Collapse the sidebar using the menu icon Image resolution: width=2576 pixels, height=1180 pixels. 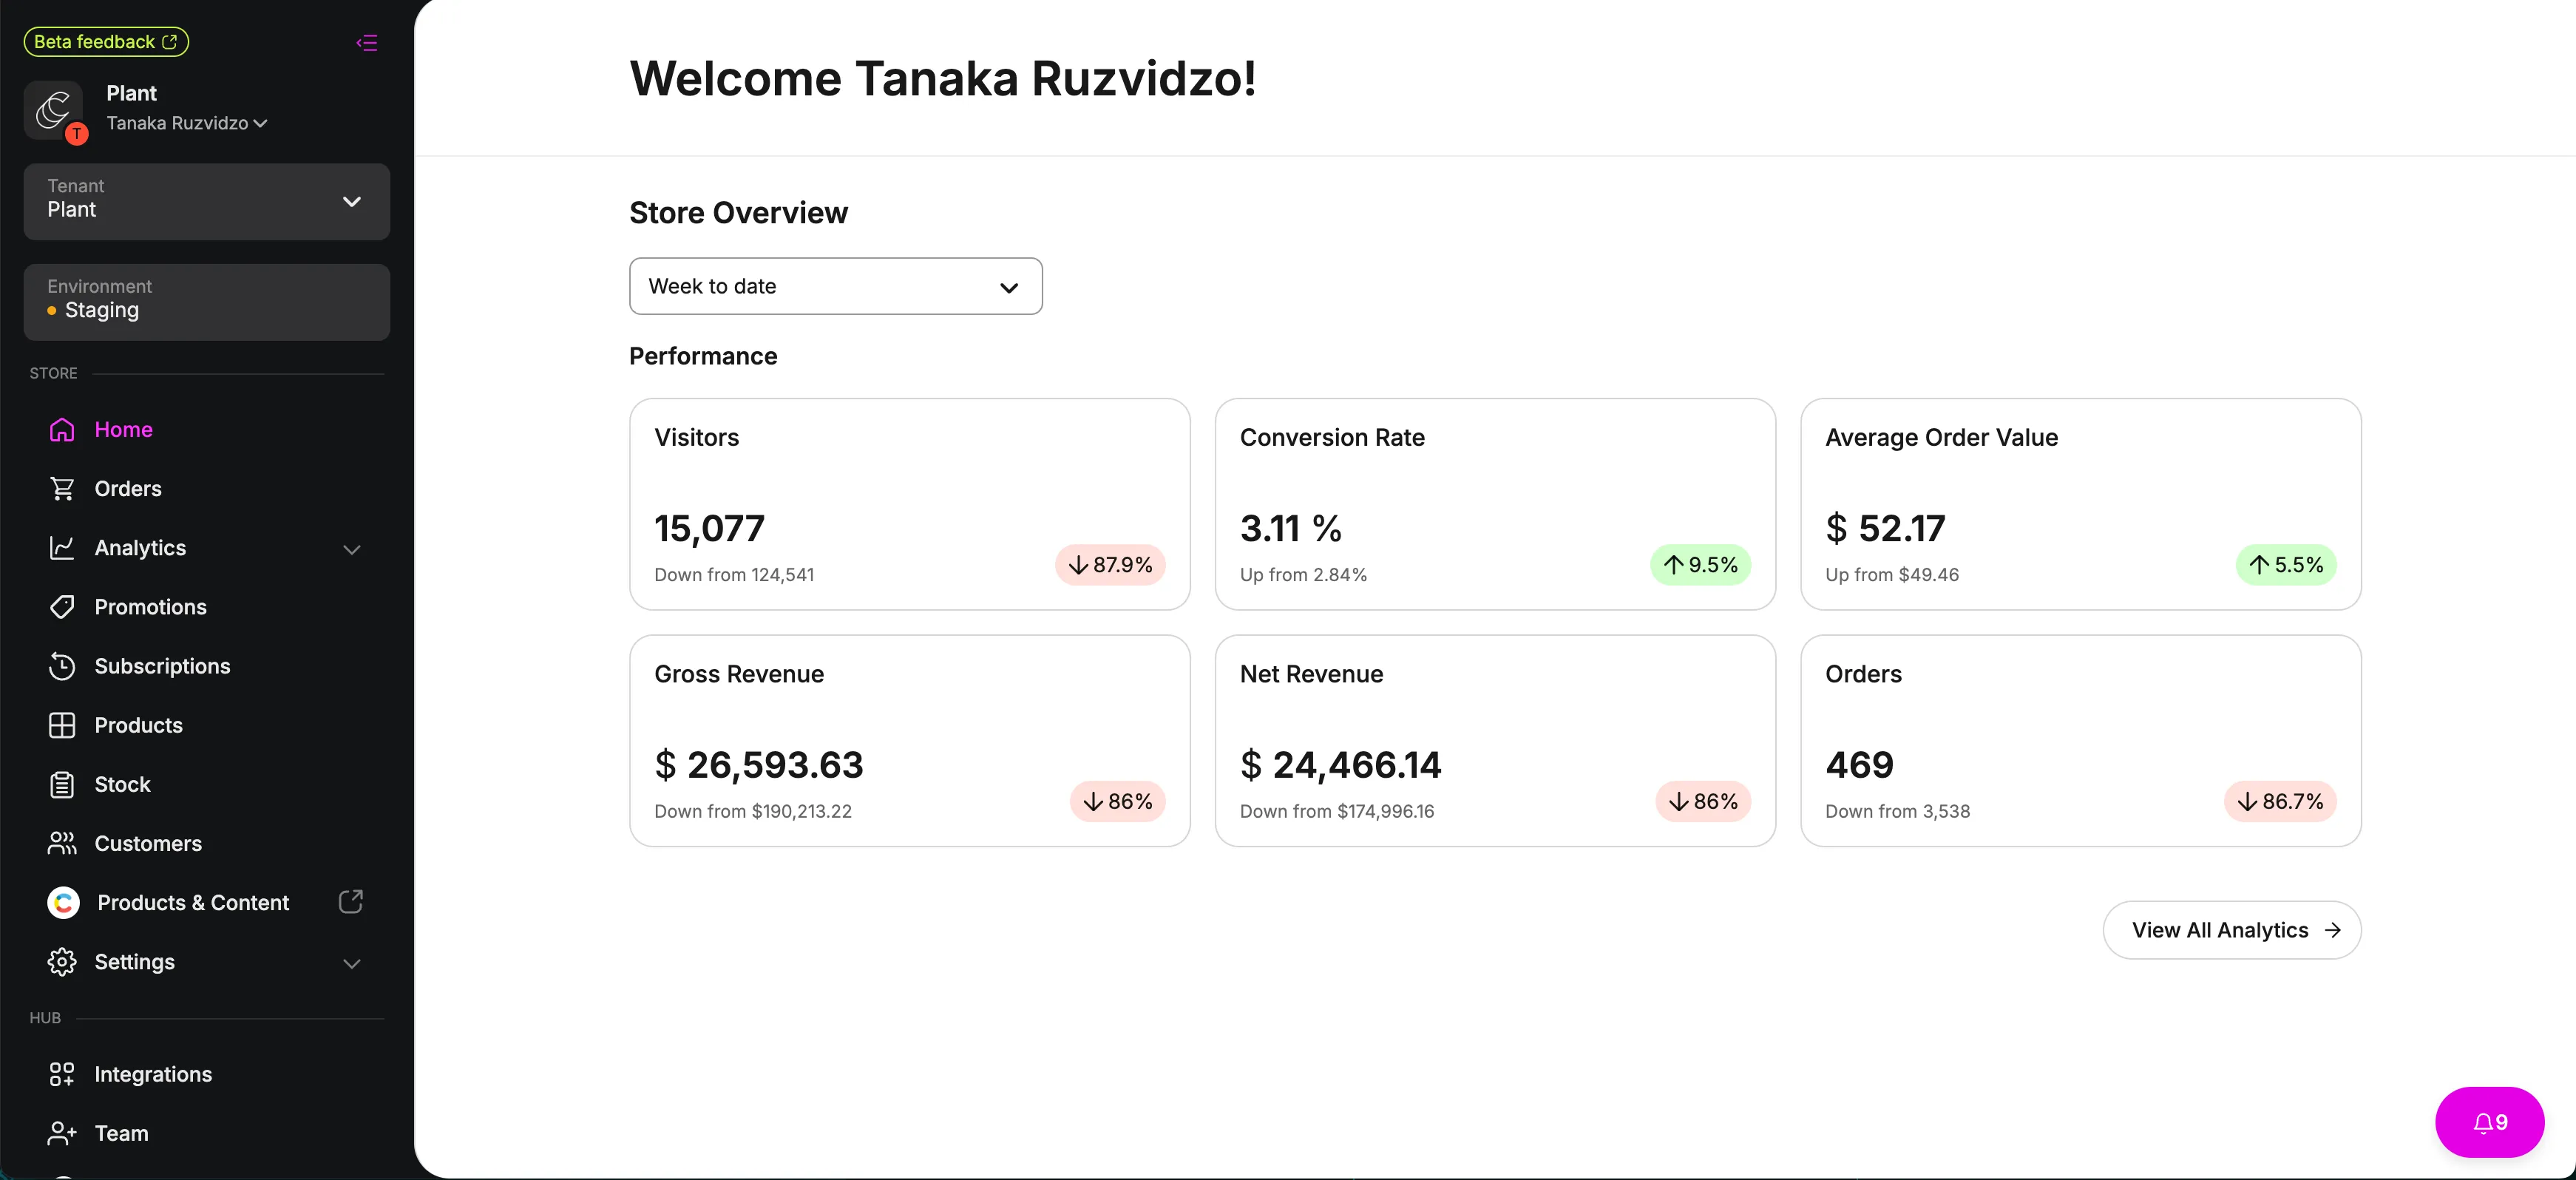click(x=367, y=42)
